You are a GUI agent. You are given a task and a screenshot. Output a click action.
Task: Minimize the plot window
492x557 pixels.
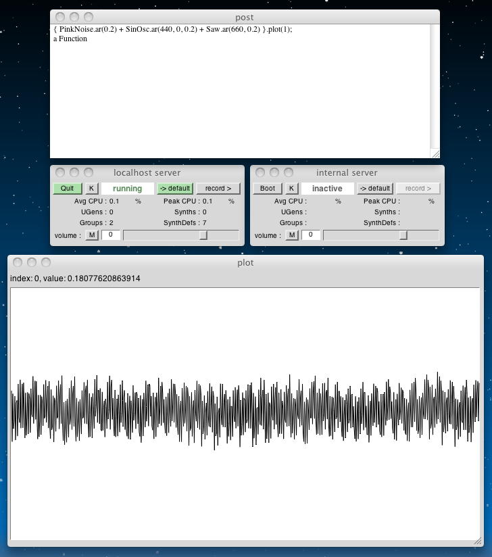click(x=32, y=262)
